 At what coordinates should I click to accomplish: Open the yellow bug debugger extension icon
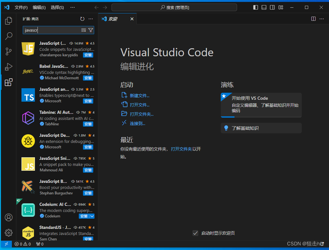pyautogui.click(x=28, y=141)
